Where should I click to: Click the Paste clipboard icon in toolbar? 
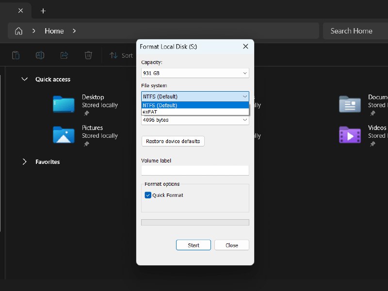[x=16, y=55]
